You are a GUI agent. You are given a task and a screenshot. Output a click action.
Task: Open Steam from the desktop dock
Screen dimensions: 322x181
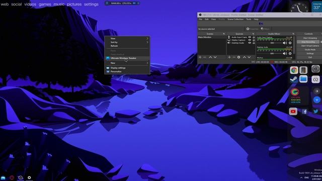[x=294, y=79]
